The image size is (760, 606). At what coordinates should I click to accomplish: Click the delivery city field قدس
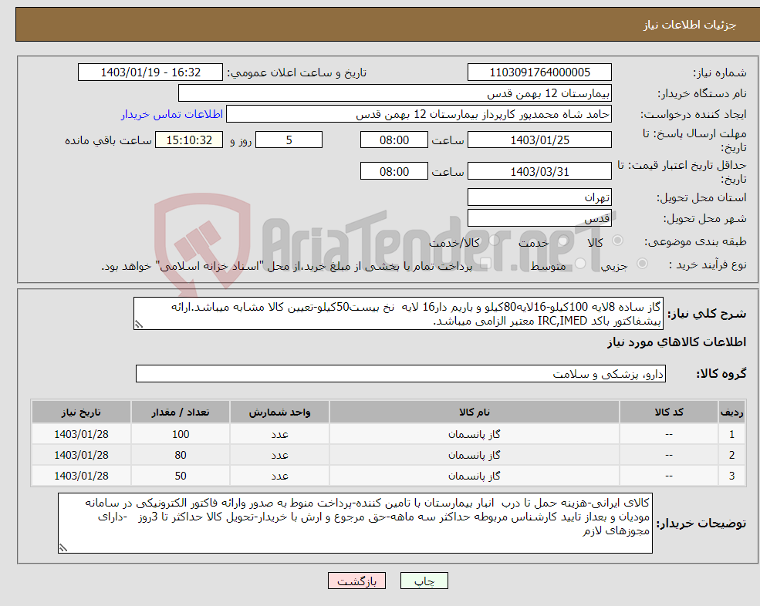(x=539, y=218)
